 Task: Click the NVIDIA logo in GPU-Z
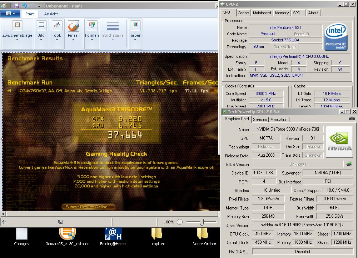coord(339,142)
